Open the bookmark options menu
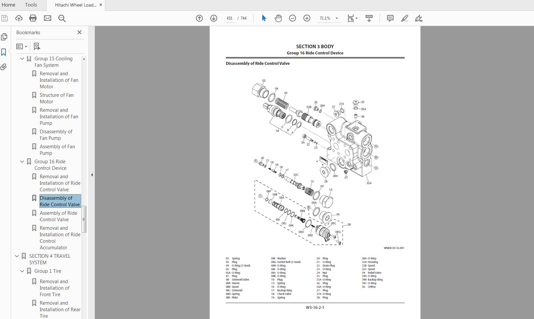 [x=22, y=46]
